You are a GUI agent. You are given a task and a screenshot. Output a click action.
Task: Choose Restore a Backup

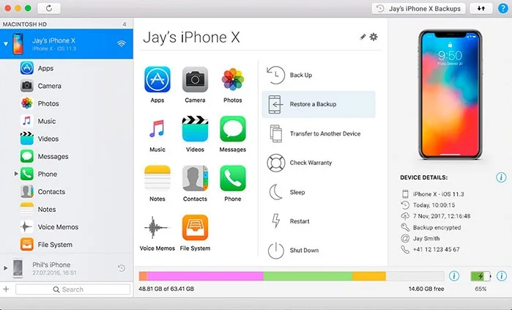coord(319,104)
